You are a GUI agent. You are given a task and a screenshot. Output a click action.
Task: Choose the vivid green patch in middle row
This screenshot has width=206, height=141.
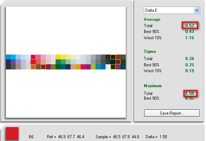58,62
